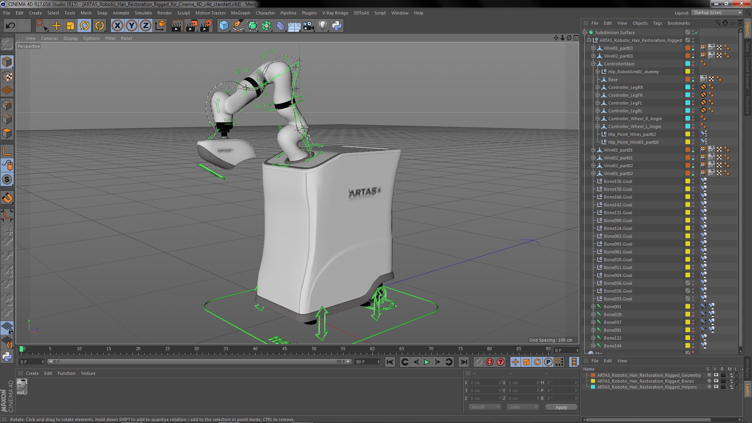
Task: Add a light object
Action: tap(323, 26)
